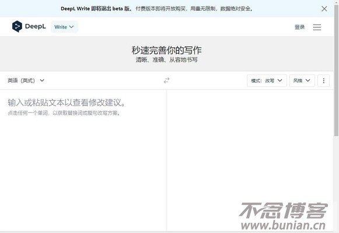Click the DeepL wordmark text

click(36, 27)
